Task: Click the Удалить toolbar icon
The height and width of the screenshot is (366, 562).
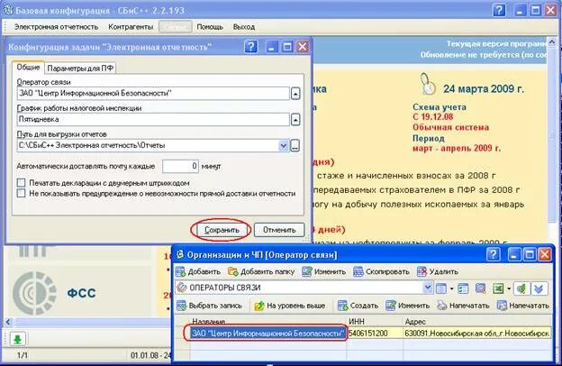Action: (421, 271)
